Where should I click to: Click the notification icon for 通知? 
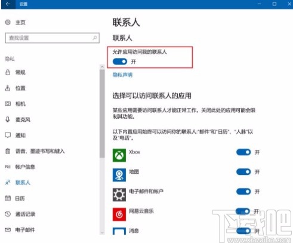click(x=8, y=136)
